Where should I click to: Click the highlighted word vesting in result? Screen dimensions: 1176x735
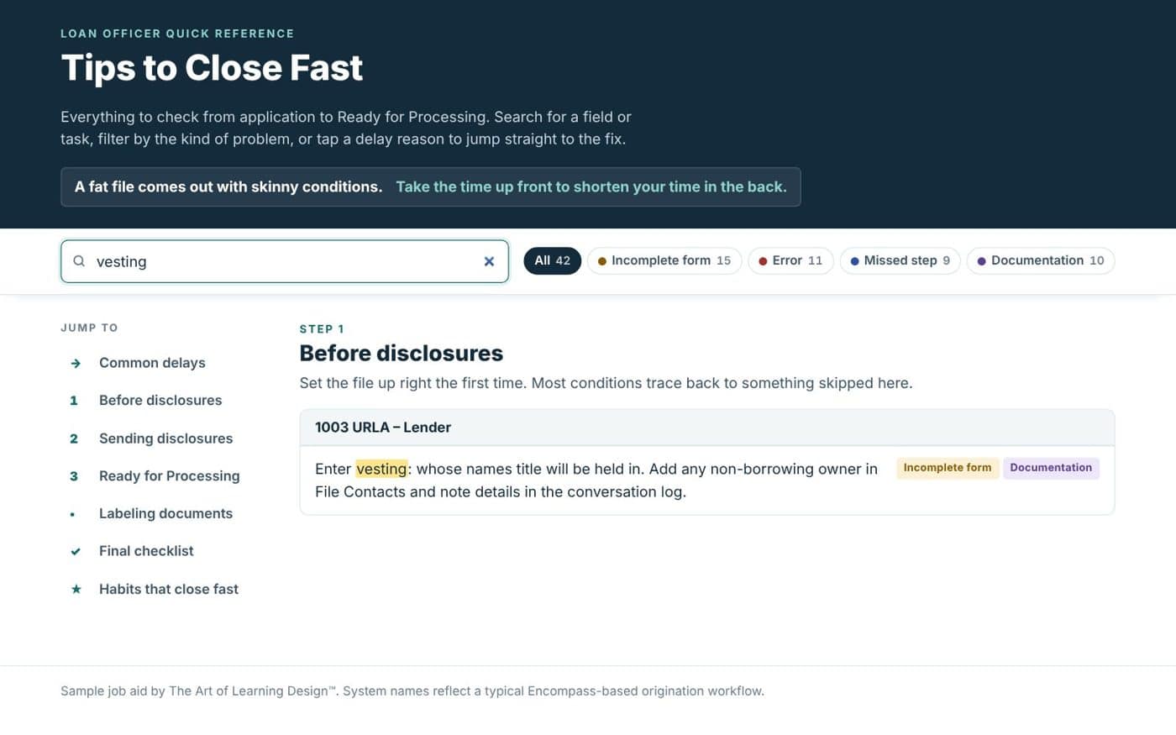point(381,469)
